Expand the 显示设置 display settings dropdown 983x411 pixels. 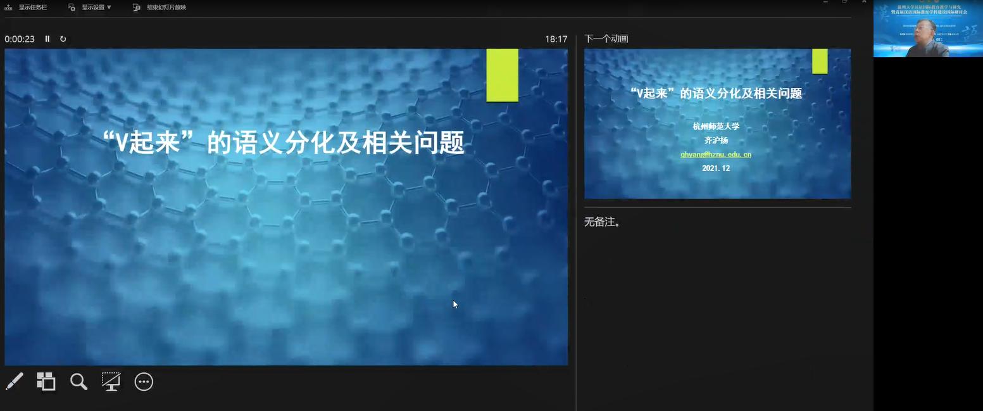(91, 7)
